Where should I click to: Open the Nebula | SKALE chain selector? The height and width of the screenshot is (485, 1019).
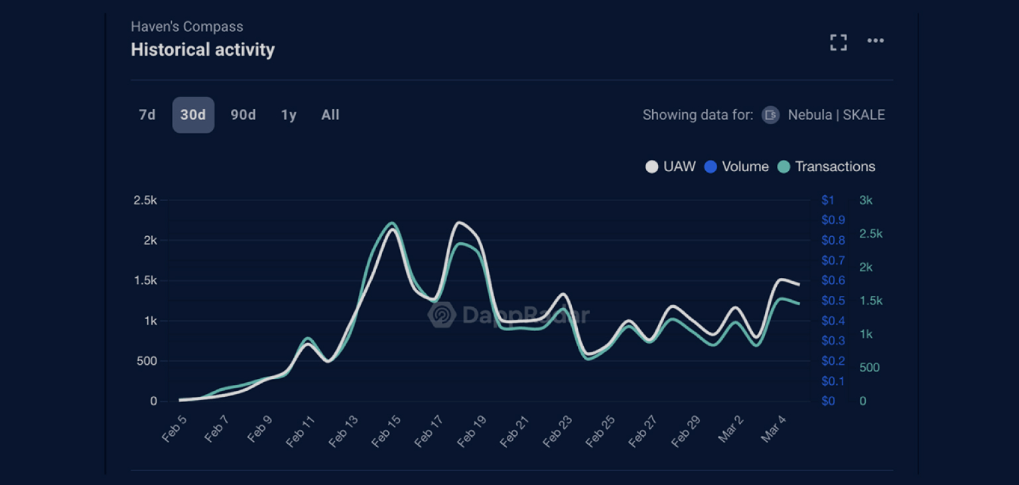[823, 115]
